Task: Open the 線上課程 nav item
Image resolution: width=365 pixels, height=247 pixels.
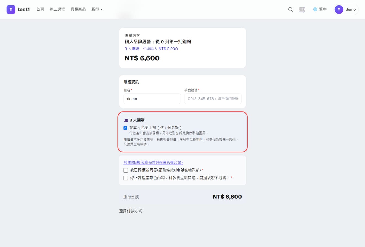Action: click(57, 9)
